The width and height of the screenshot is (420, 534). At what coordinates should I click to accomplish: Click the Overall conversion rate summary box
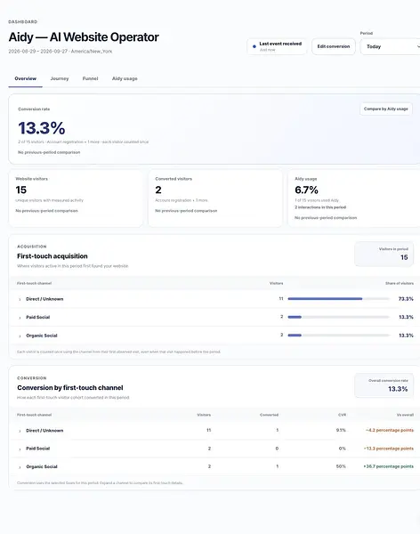pos(384,385)
